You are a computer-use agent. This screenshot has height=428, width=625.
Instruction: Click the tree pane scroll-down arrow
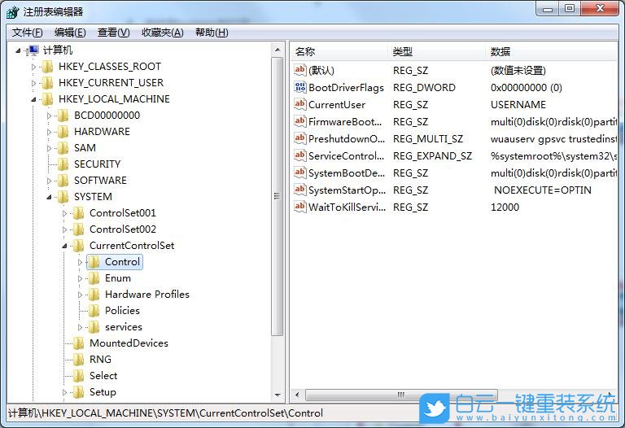coord(278,395)
